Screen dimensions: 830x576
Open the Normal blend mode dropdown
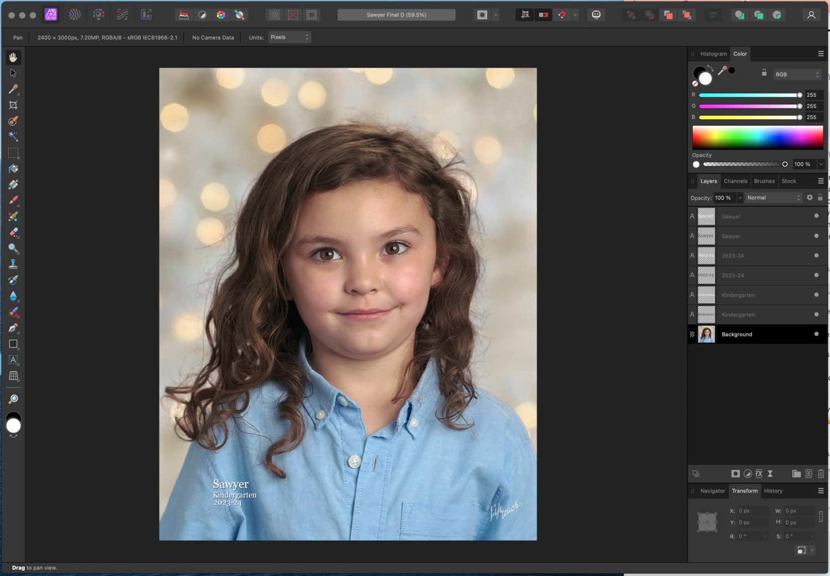pyautogui.click(x=774, y=198)
